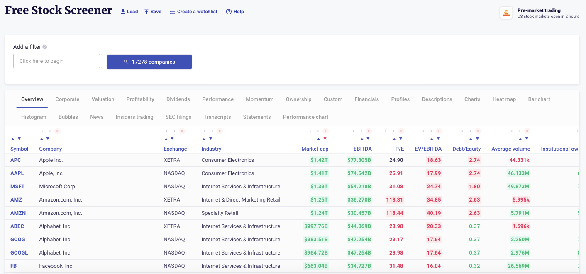Click the Add a filter input field
This screenshot has width=586, height=274.
pos(56,61)
